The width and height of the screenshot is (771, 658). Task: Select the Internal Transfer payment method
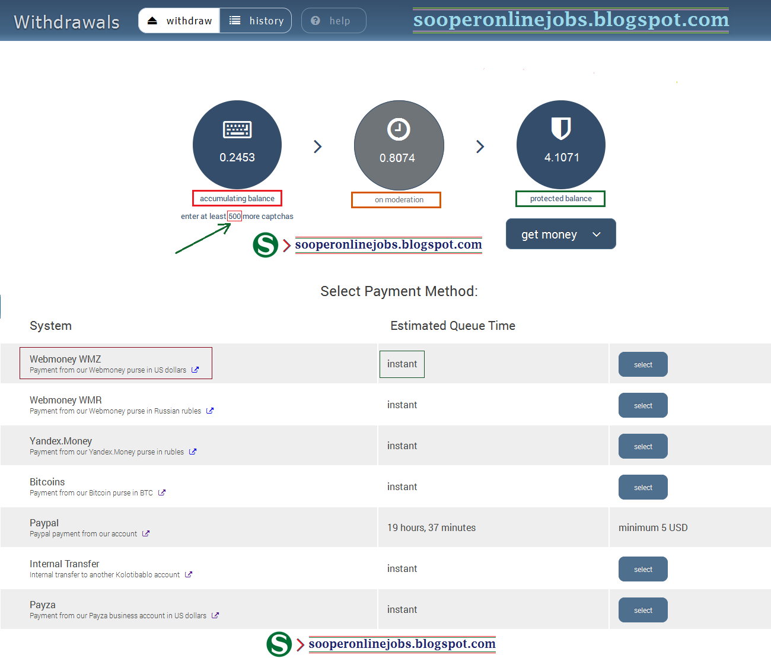coord(643,569)
